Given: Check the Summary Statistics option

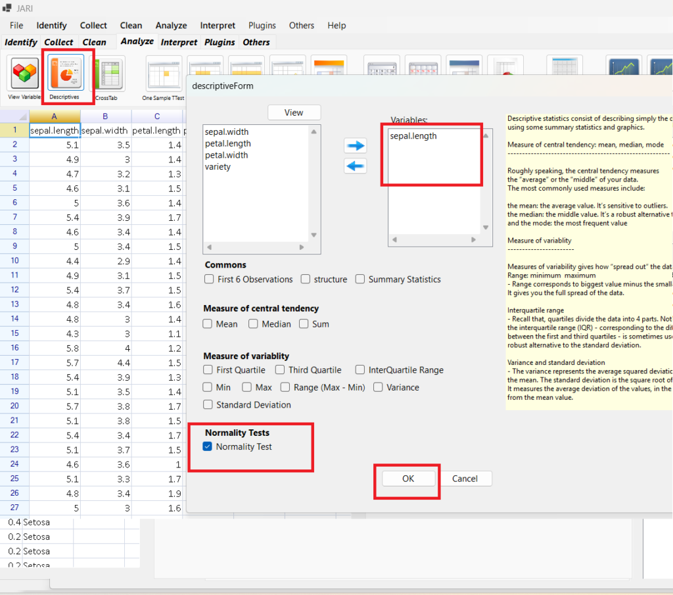Looking at the screenshot, I should 360,279.
